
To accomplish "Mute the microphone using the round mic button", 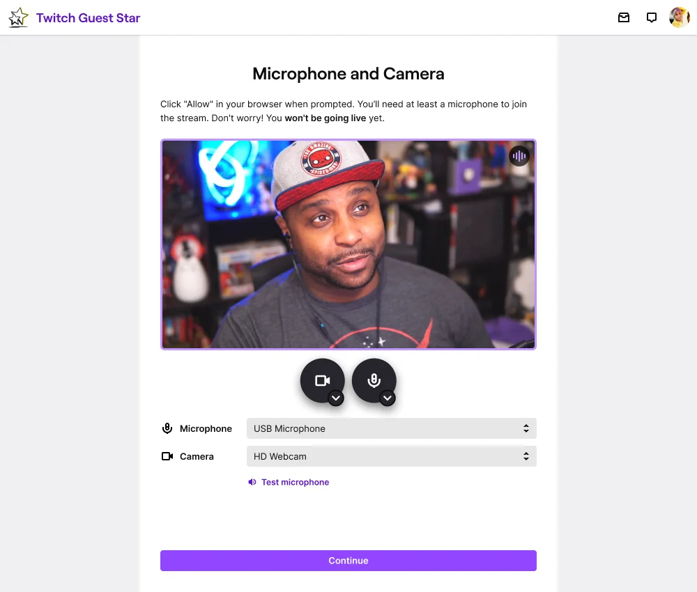I will click(x=374, y=380).
